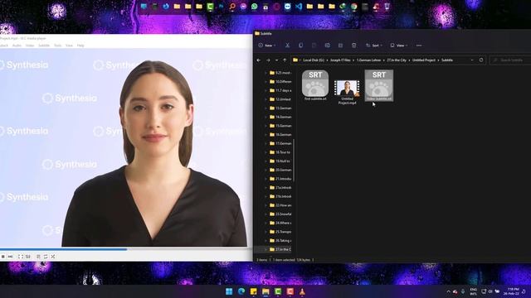Viewport: 531px width, 298px height.
Task: Stop playback in VLC media player
Action: pos(3,257)
